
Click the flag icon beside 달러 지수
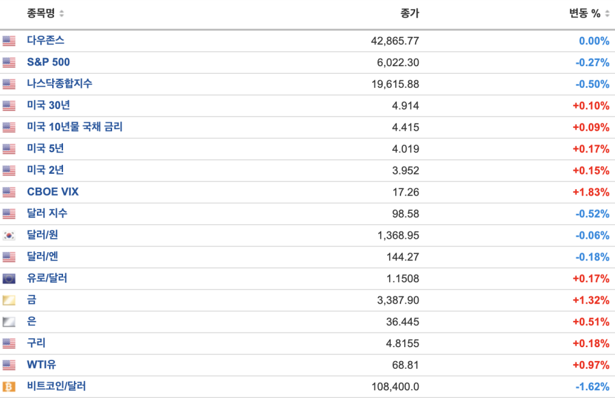(9, 213)
